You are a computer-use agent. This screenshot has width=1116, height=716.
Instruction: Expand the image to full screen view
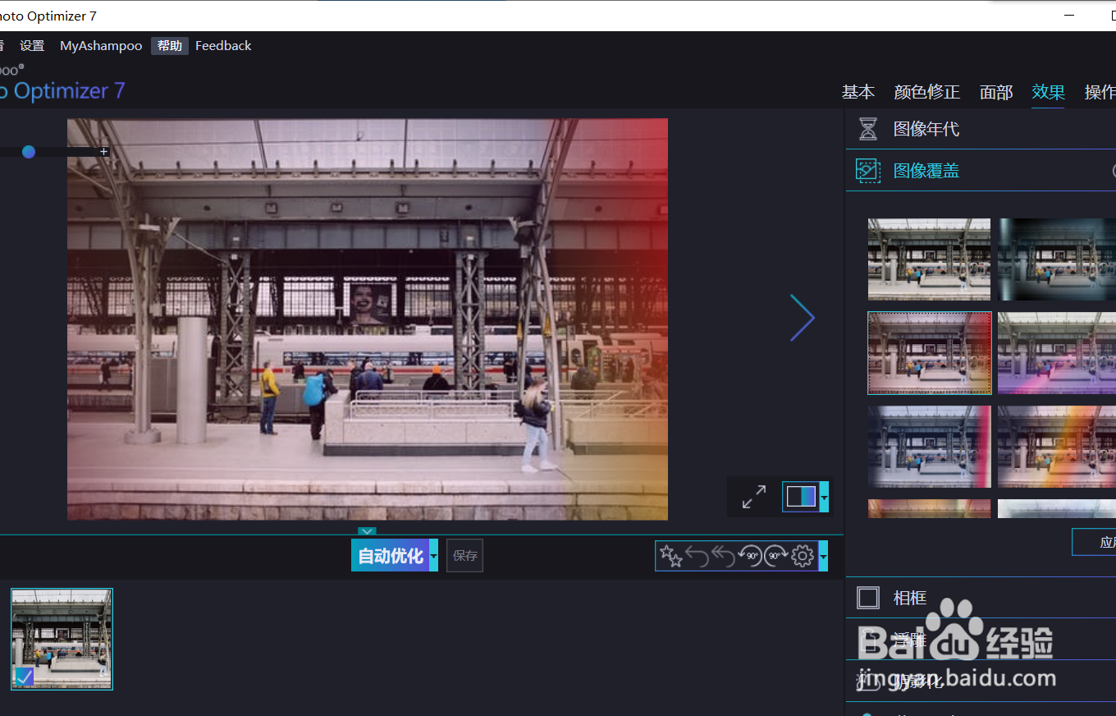coord(754,496)
